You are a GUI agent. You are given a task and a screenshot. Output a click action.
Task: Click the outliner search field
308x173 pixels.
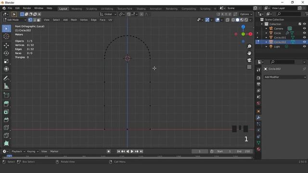pos(289,14)
